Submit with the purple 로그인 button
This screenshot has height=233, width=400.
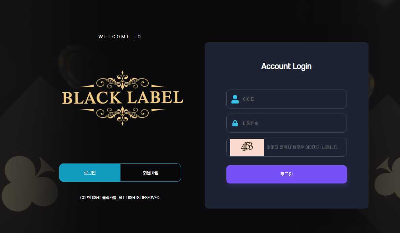click(287, 174)
